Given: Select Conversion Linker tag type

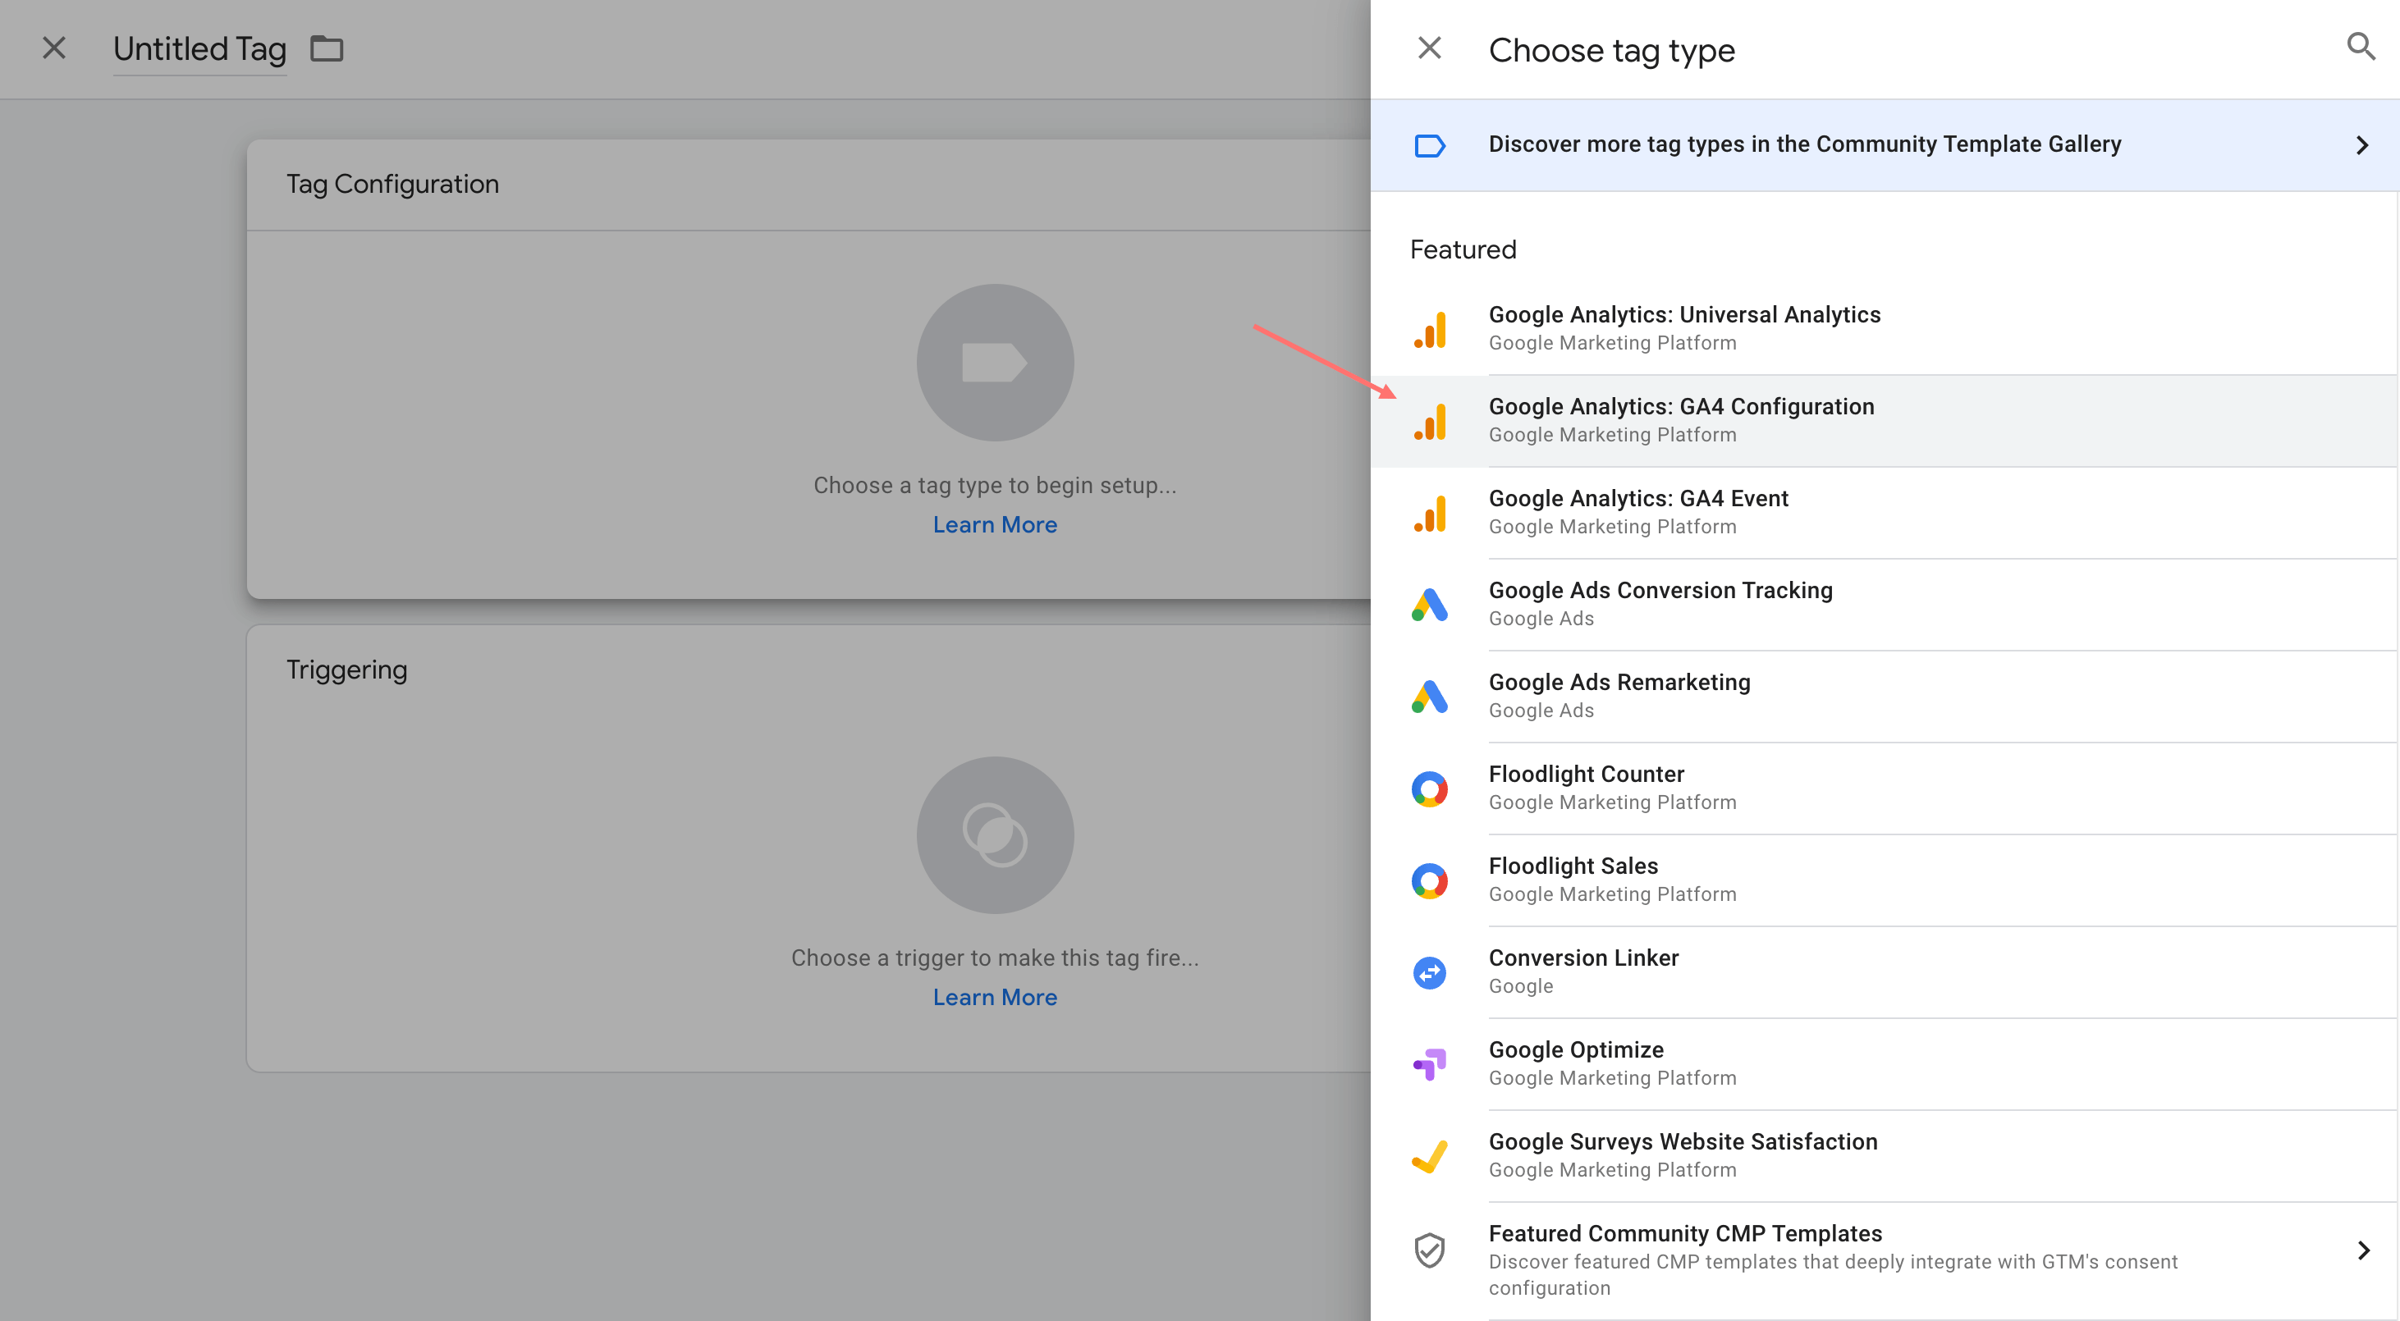Looking at the screenshot, I should pyautogui.click(x=1884, y=972).
